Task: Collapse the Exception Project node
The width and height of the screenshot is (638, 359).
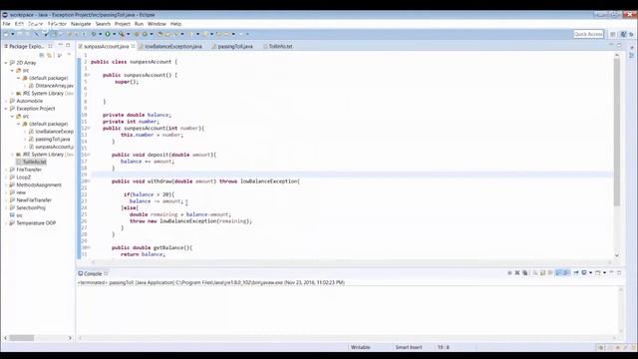Action: (6, 109)
